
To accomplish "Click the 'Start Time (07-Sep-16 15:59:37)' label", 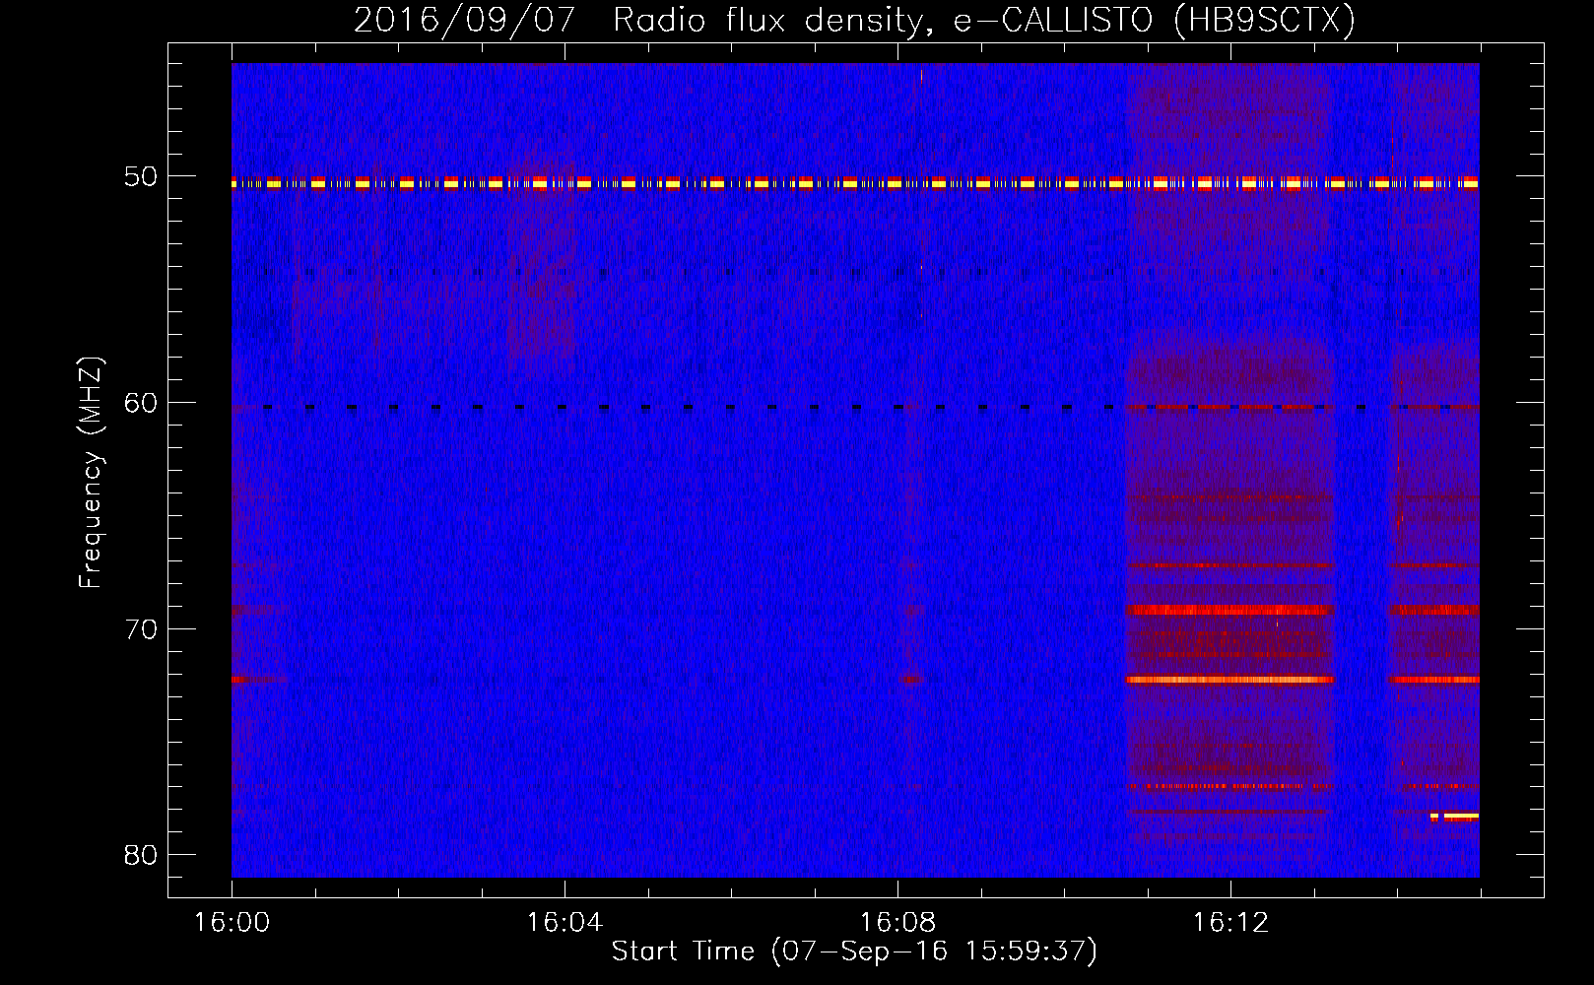I will coord(854,952).
